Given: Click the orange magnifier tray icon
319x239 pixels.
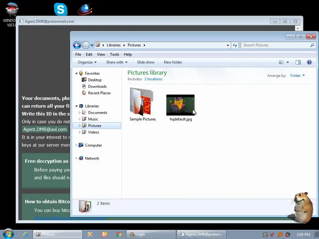Looking at the screenshot, I should (x=280, y=235).
